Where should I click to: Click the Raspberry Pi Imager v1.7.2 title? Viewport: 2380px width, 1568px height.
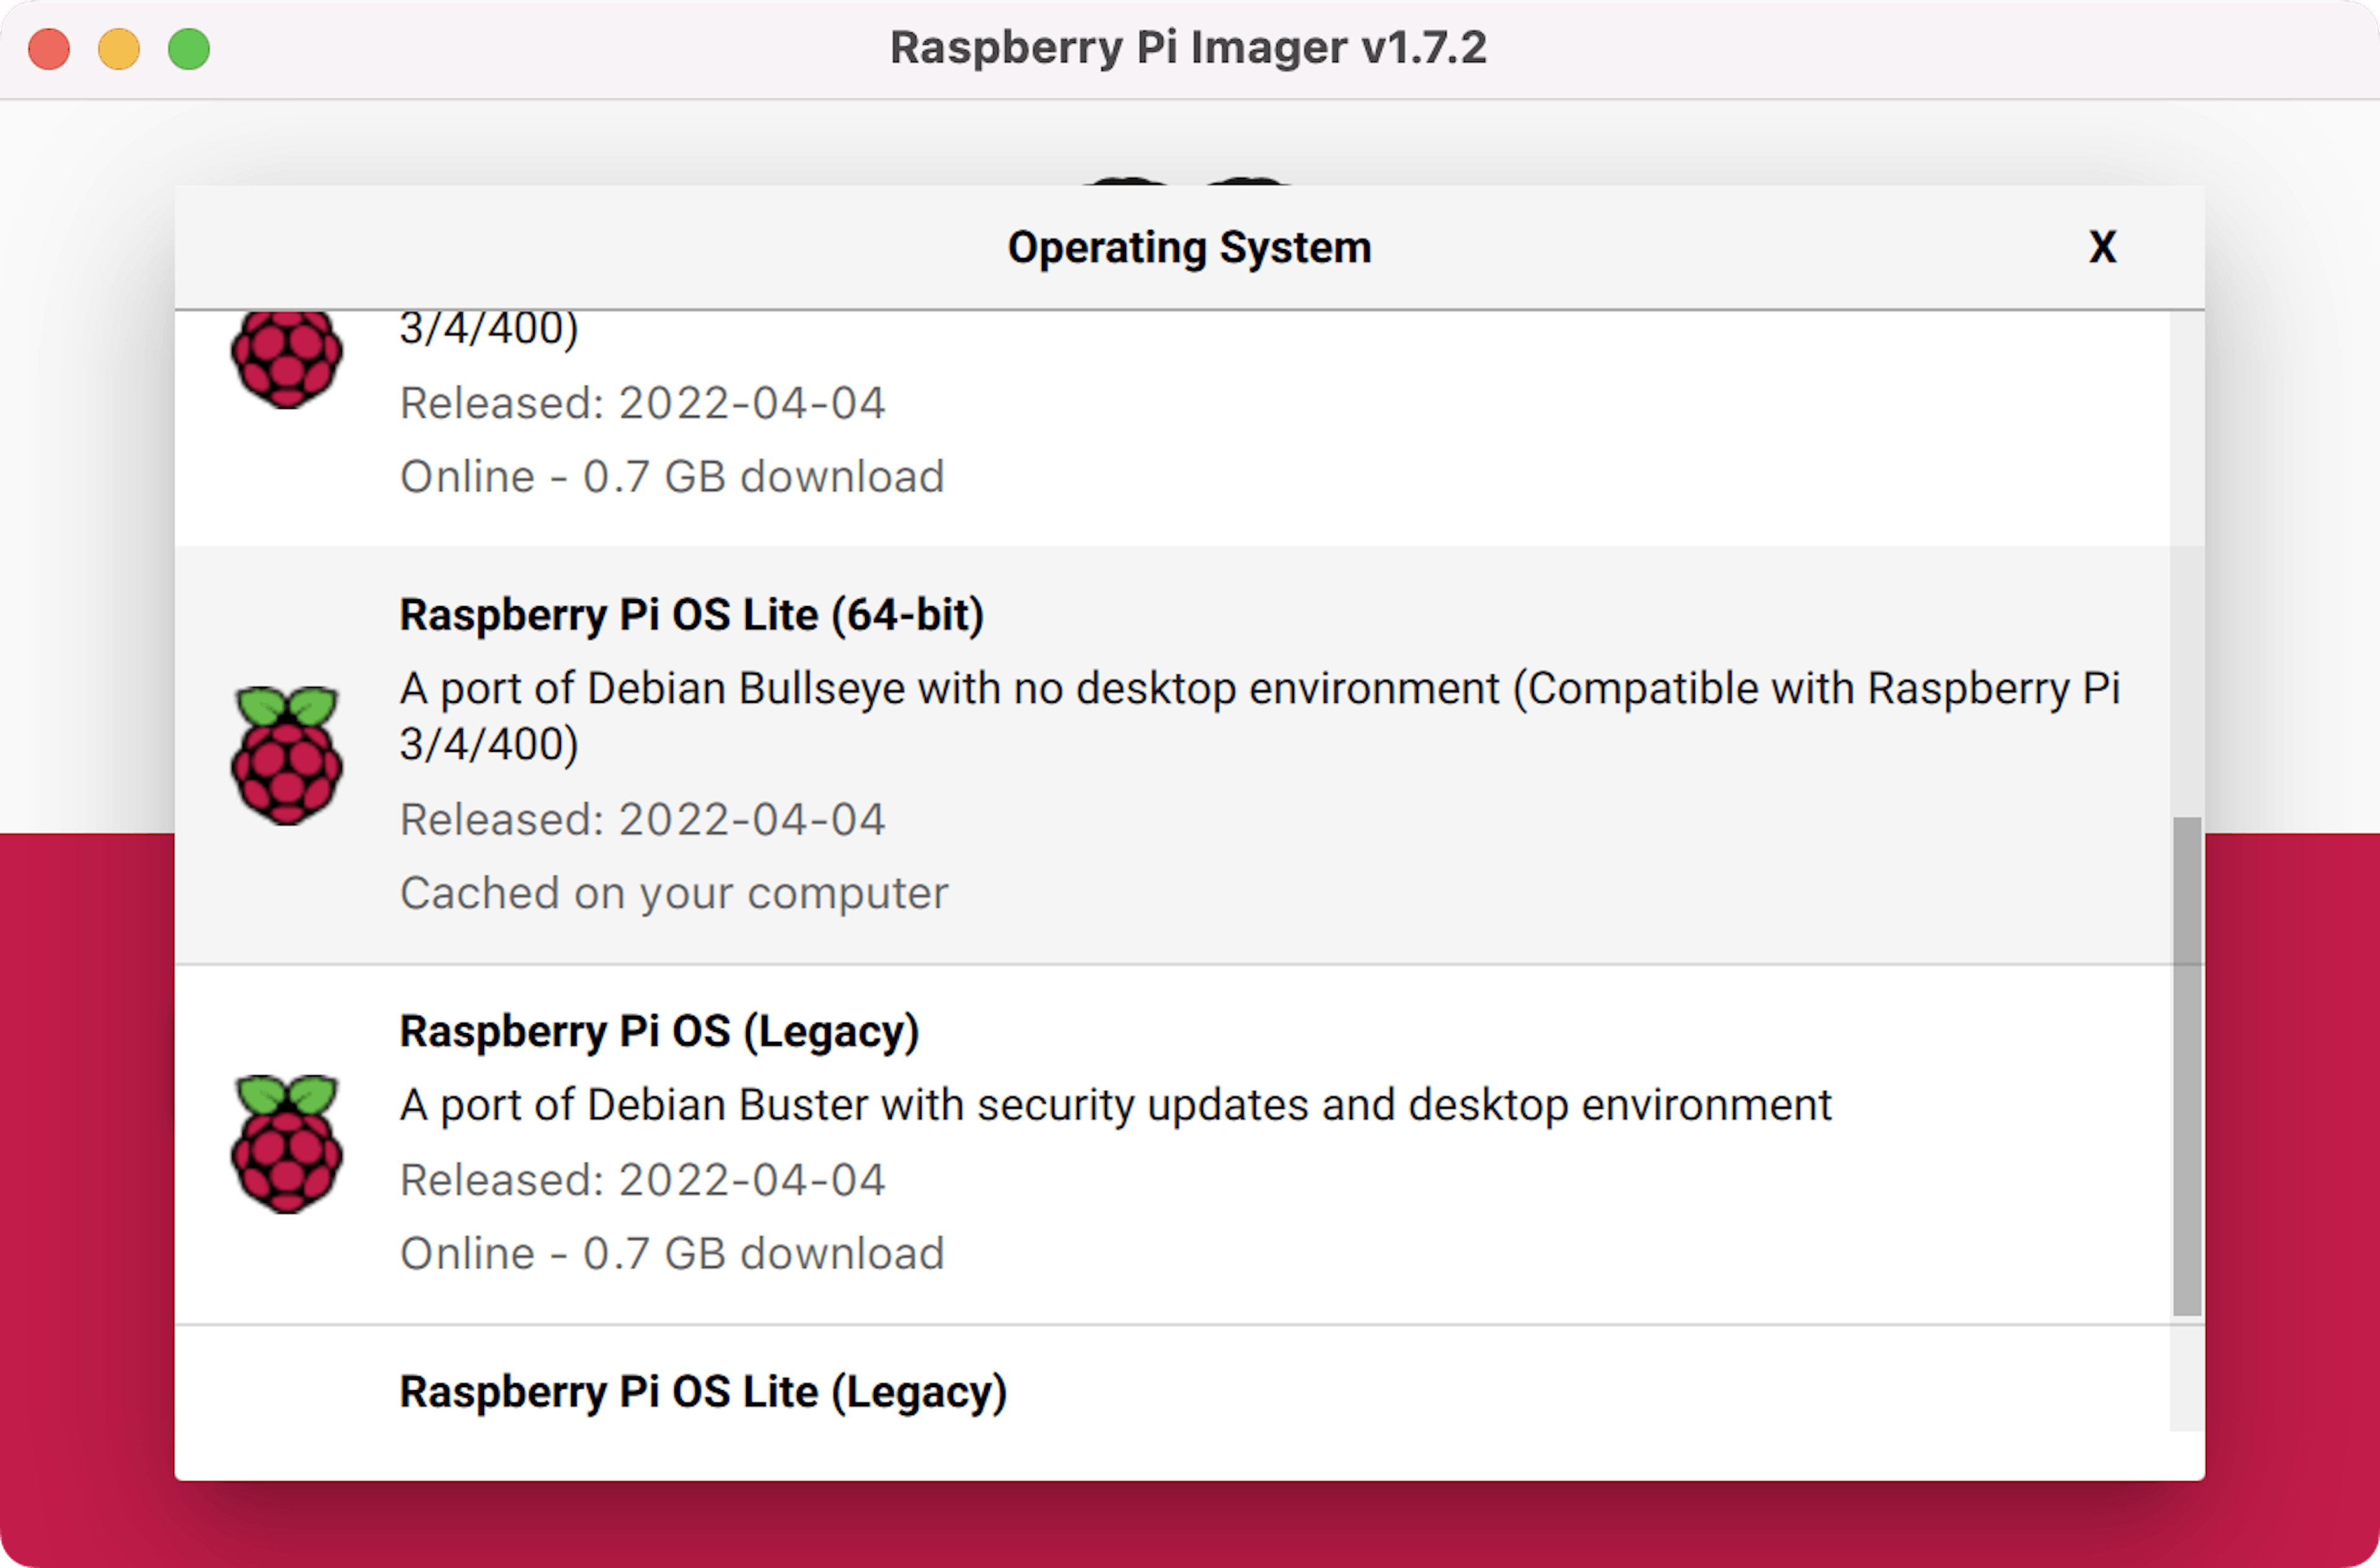1188,48
